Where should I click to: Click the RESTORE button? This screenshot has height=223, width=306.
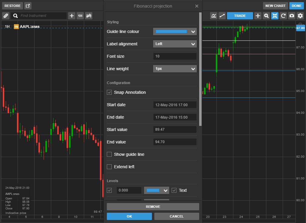12,6
